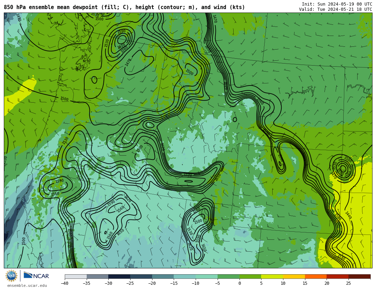Image resolution: width=376 pixels, height=290 pixels.
Task: Click the -35 colorbar tick label
Action: (x=86, y=283)
